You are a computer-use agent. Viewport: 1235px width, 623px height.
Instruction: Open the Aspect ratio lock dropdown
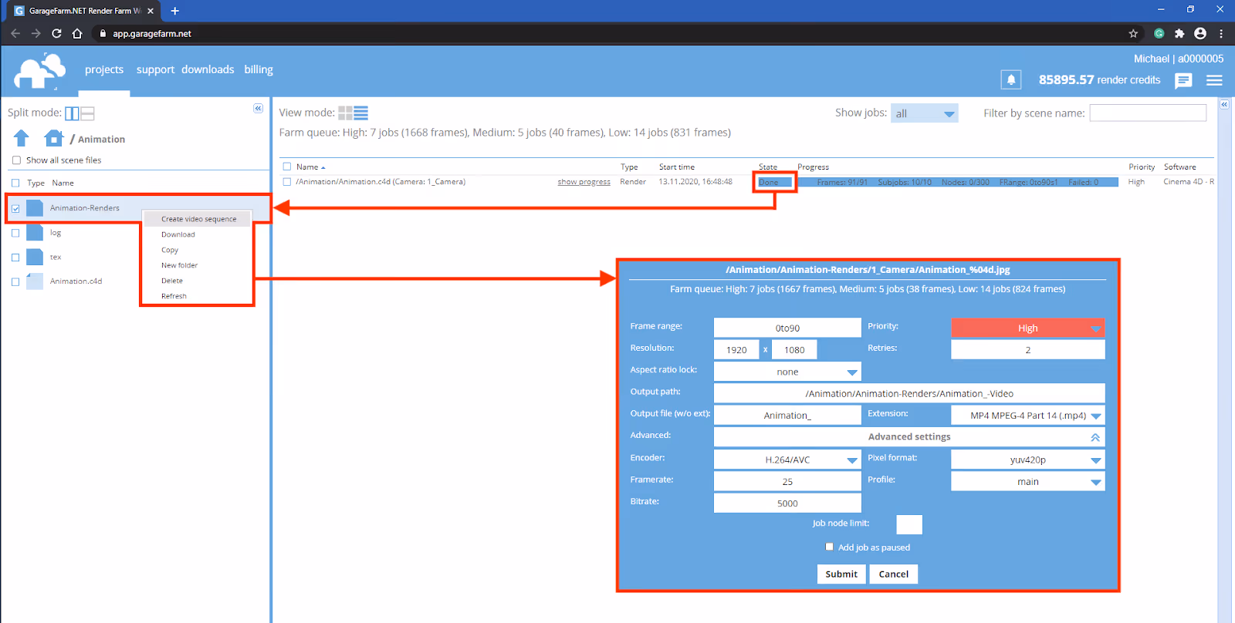(x=787, y=372)
